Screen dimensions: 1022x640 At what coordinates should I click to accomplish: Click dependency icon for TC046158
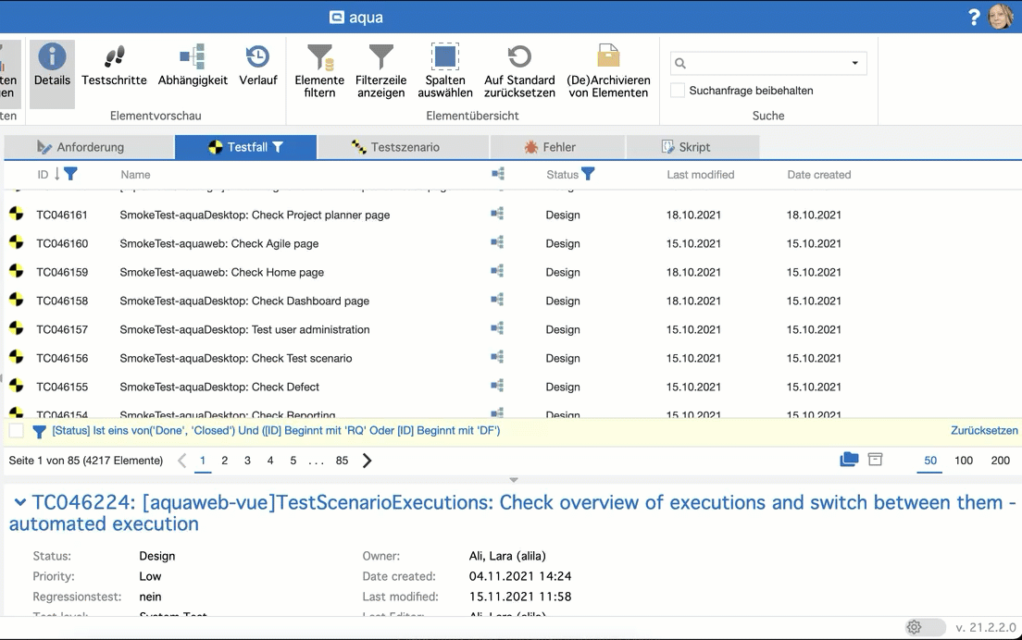[x=497, y=300]
